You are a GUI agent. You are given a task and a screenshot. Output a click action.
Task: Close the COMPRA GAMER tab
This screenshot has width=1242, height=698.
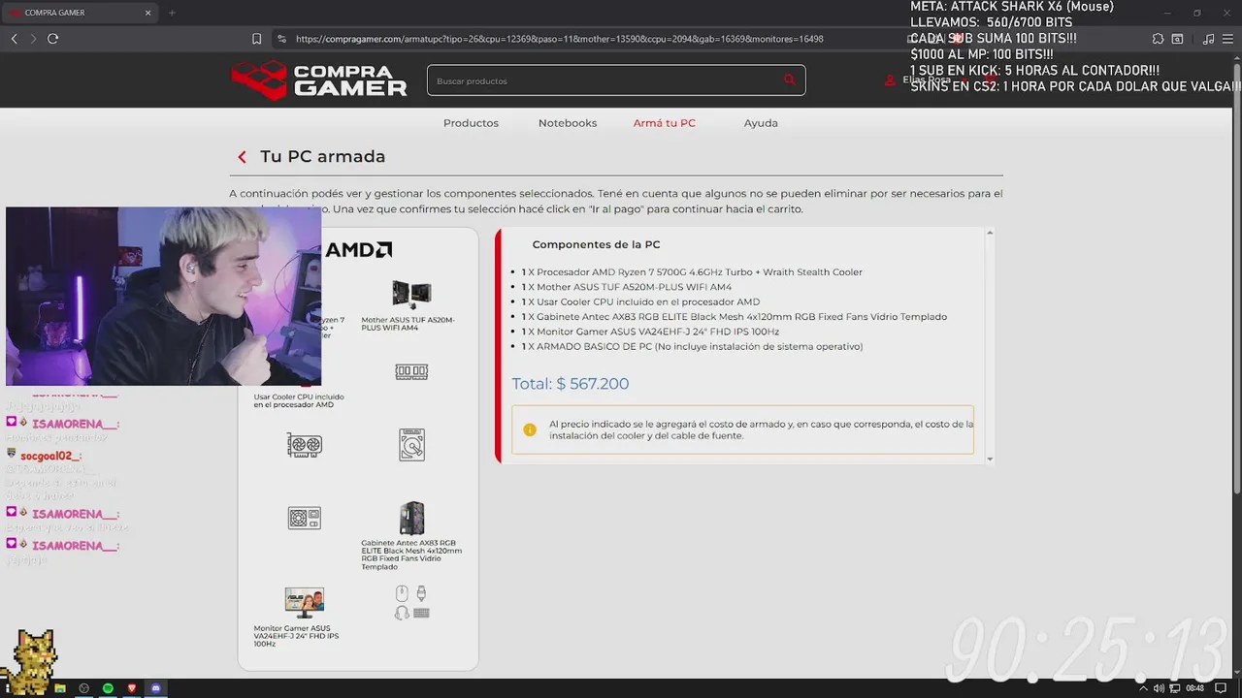148,13
